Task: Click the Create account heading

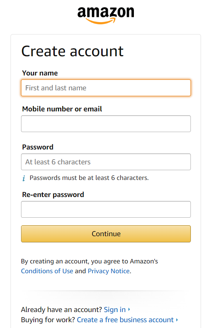Action: [x=72, y=51]
